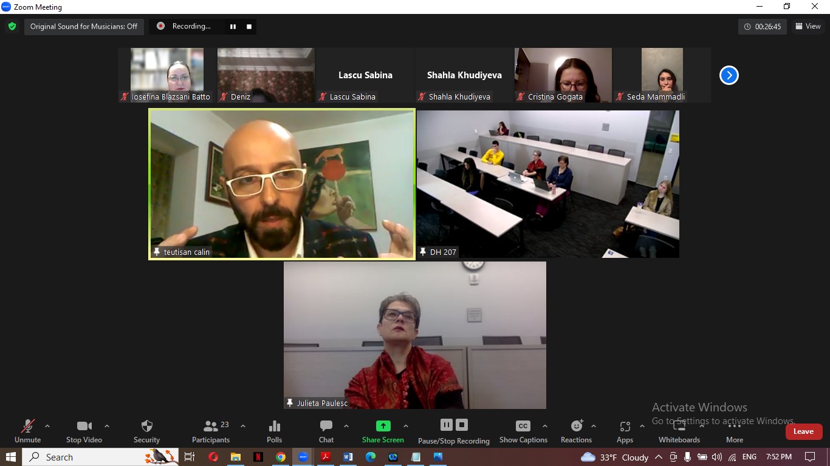Viewport: 830px width, 466px height.
Task: Open the volume speaker tray icon
Action: 717,457
